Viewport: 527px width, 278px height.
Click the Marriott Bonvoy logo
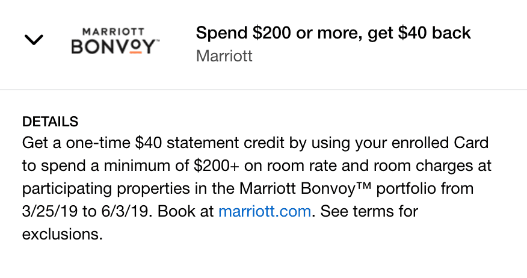[x=116, y=41]
